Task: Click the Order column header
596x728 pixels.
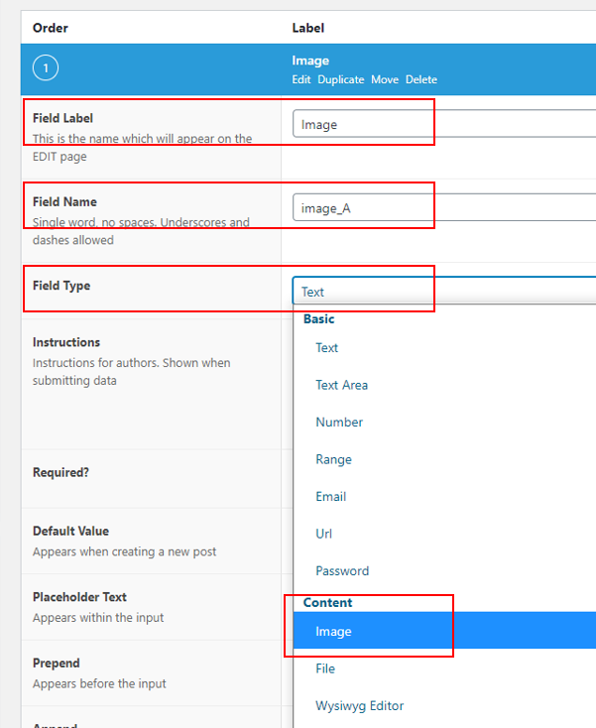Action: [x=51, y=28]
